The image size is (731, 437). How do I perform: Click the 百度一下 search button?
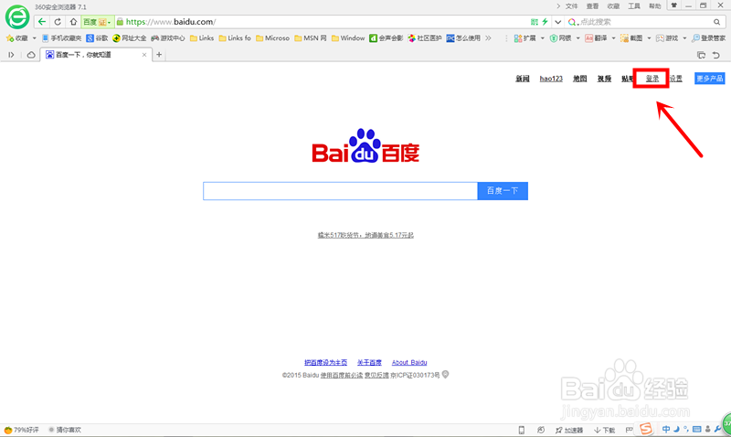pos(503,191)
